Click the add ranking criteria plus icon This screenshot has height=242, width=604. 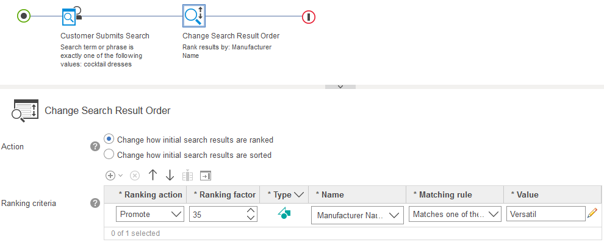tap(110, 176)
